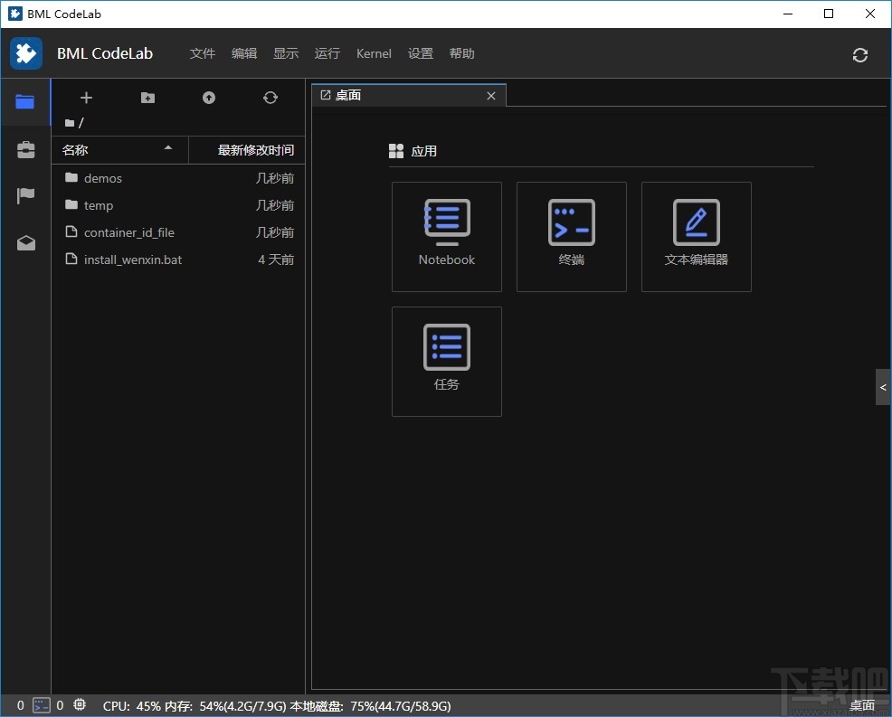Screen dimensions: 892x717
Task: Open the 终端 terminal launcher
Action: coord(571,237)
